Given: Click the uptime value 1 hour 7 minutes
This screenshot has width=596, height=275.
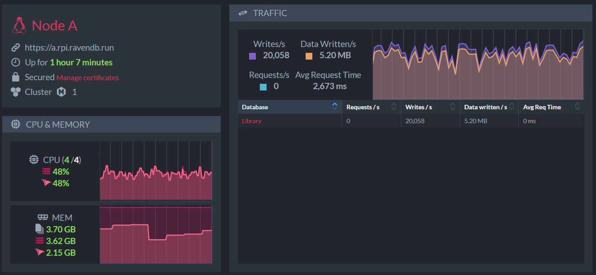Looking at the screenshot, I should coord(81,62).
